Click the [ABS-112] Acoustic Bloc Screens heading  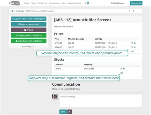coord(83,20)
